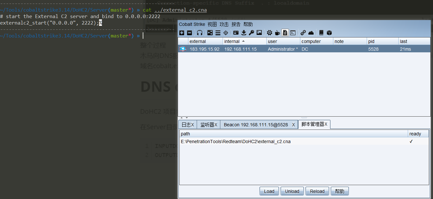Sort sessions by the last column header

[415, 41]
